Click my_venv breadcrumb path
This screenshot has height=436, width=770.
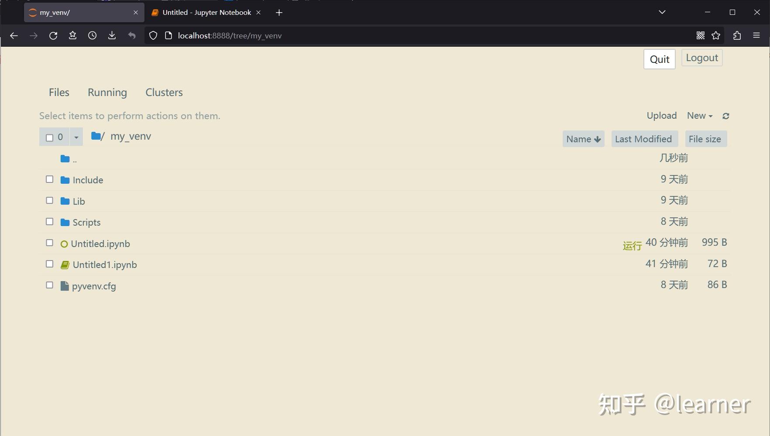[131, 136]
